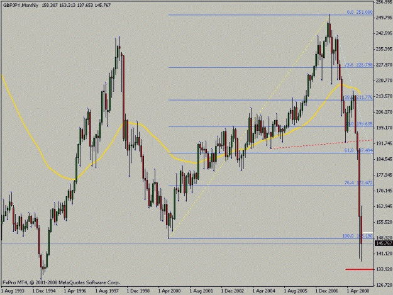This screenshot has height=295, width=393.
Task: Select the 100.0 148.190 Fibonacci label
Action: (358, 236)
